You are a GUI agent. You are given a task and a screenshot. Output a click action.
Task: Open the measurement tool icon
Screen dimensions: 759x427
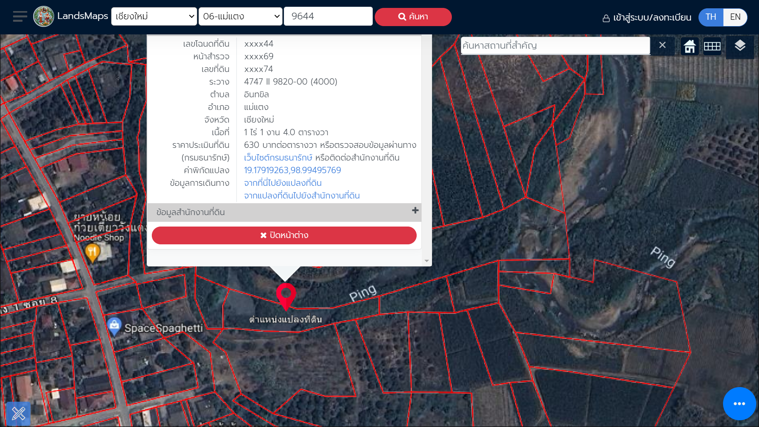[x=18, y=414]
